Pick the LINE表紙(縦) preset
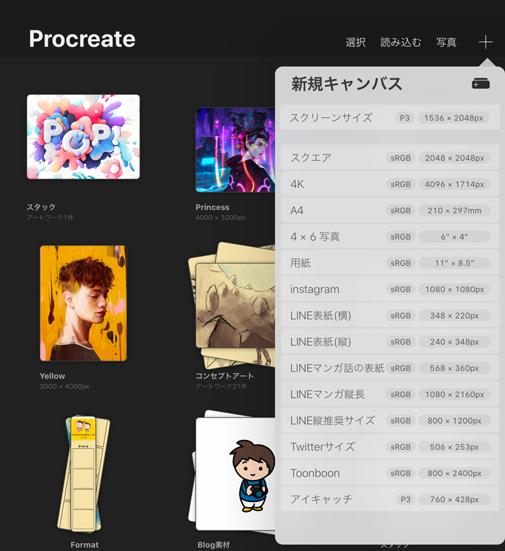The height and width of the screenshot is (551, 505). (x=390, y=342)
